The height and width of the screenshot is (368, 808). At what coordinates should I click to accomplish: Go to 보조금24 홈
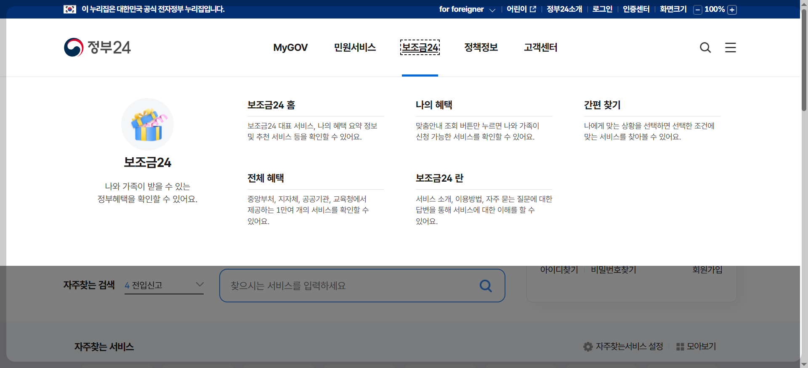[x=271, y=105]
